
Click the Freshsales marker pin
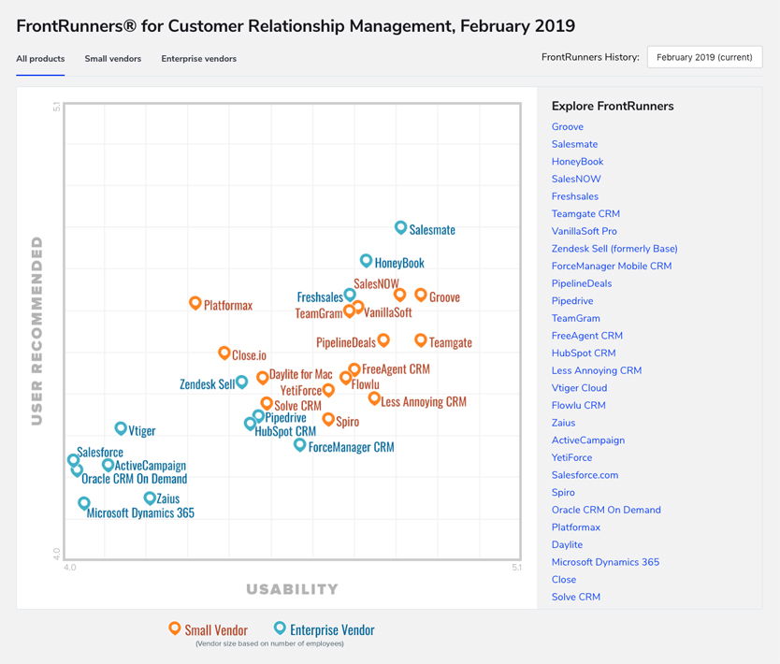click(x=350, y=295)
